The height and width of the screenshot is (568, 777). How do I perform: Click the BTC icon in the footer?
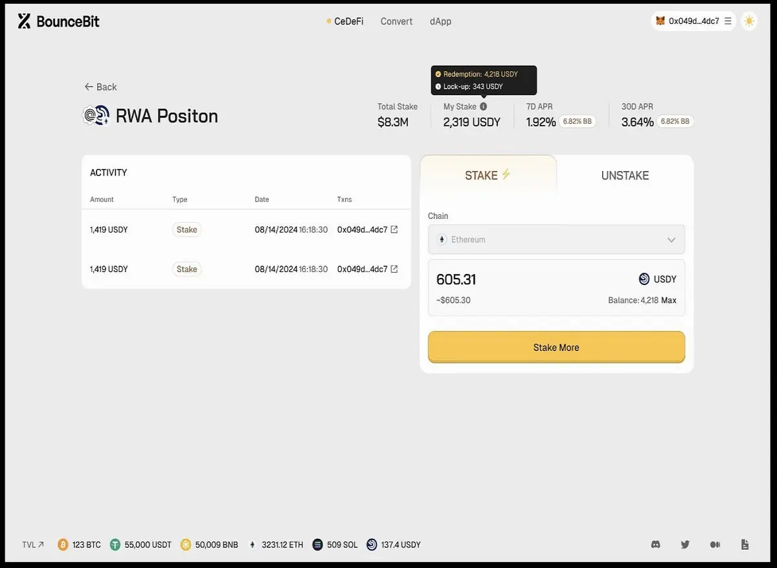[x=63, y=545]
